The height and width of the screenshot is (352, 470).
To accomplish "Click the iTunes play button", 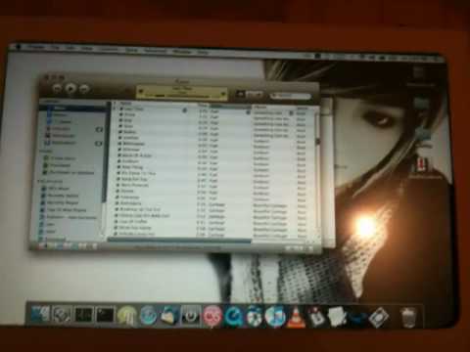I will pyautogui.click(x=70, y=89).
